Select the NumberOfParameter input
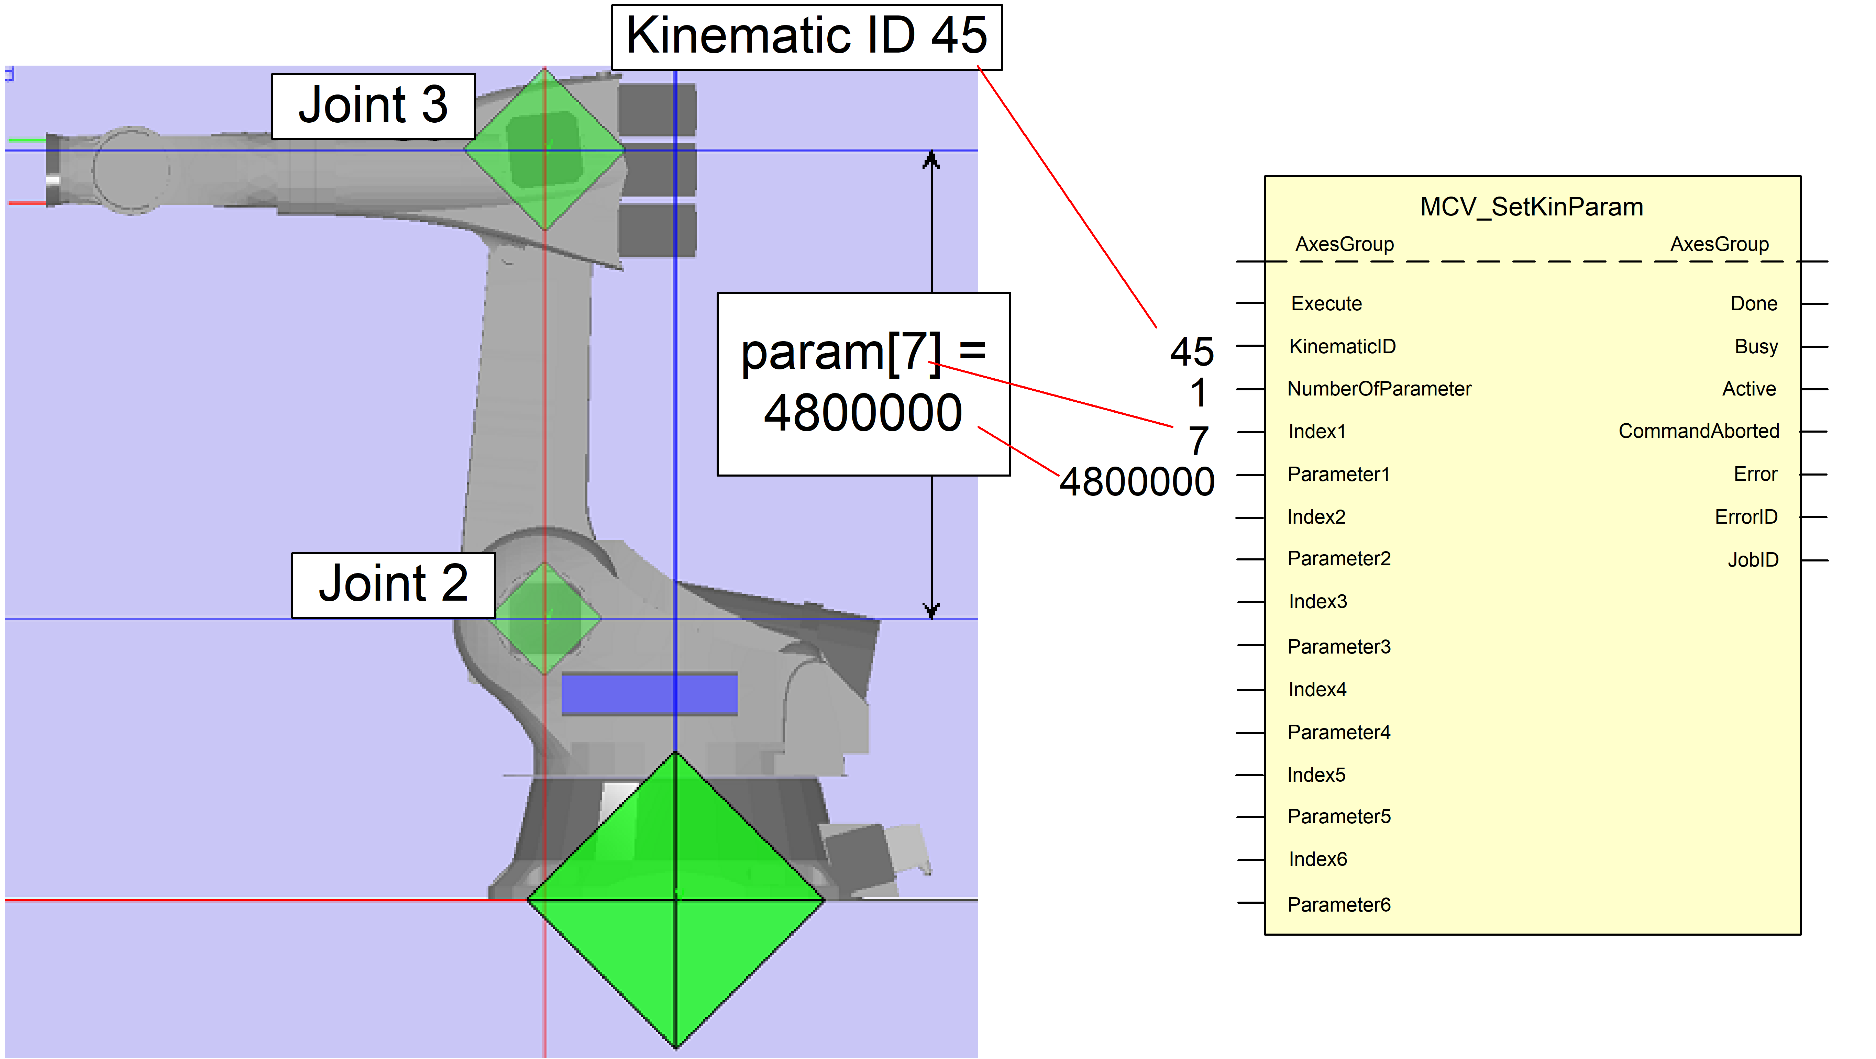Image resolution: width=1876 pixels, height=1059 pixels. [x=1379, y=389]
